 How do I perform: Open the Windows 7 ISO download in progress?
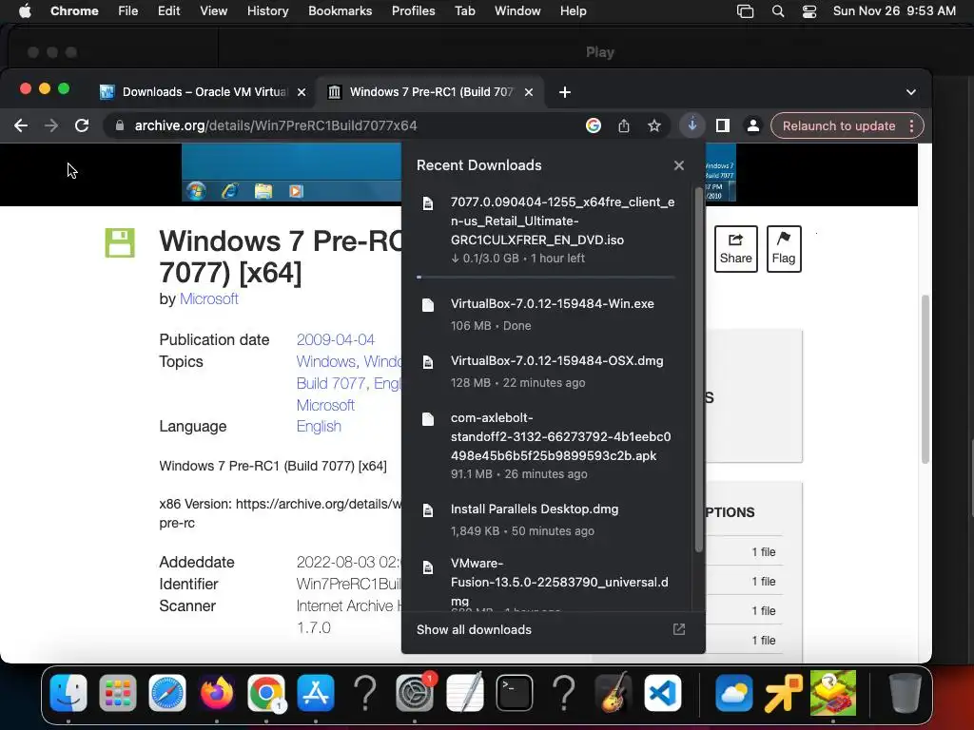click(545, 230)
